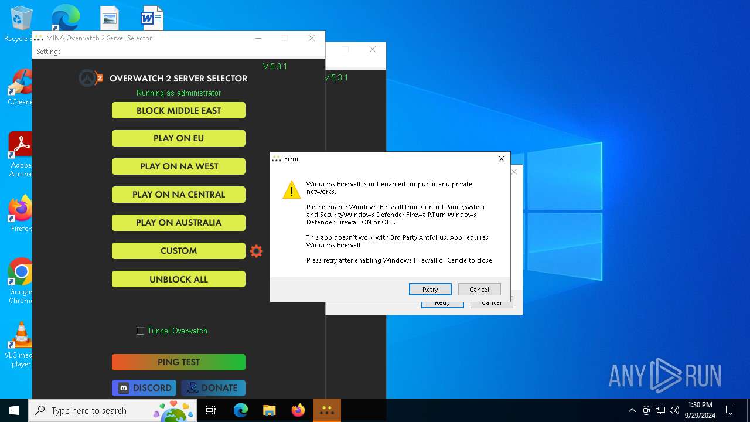
Task: Open the Settings menu
Action: (x=49, y=52)
